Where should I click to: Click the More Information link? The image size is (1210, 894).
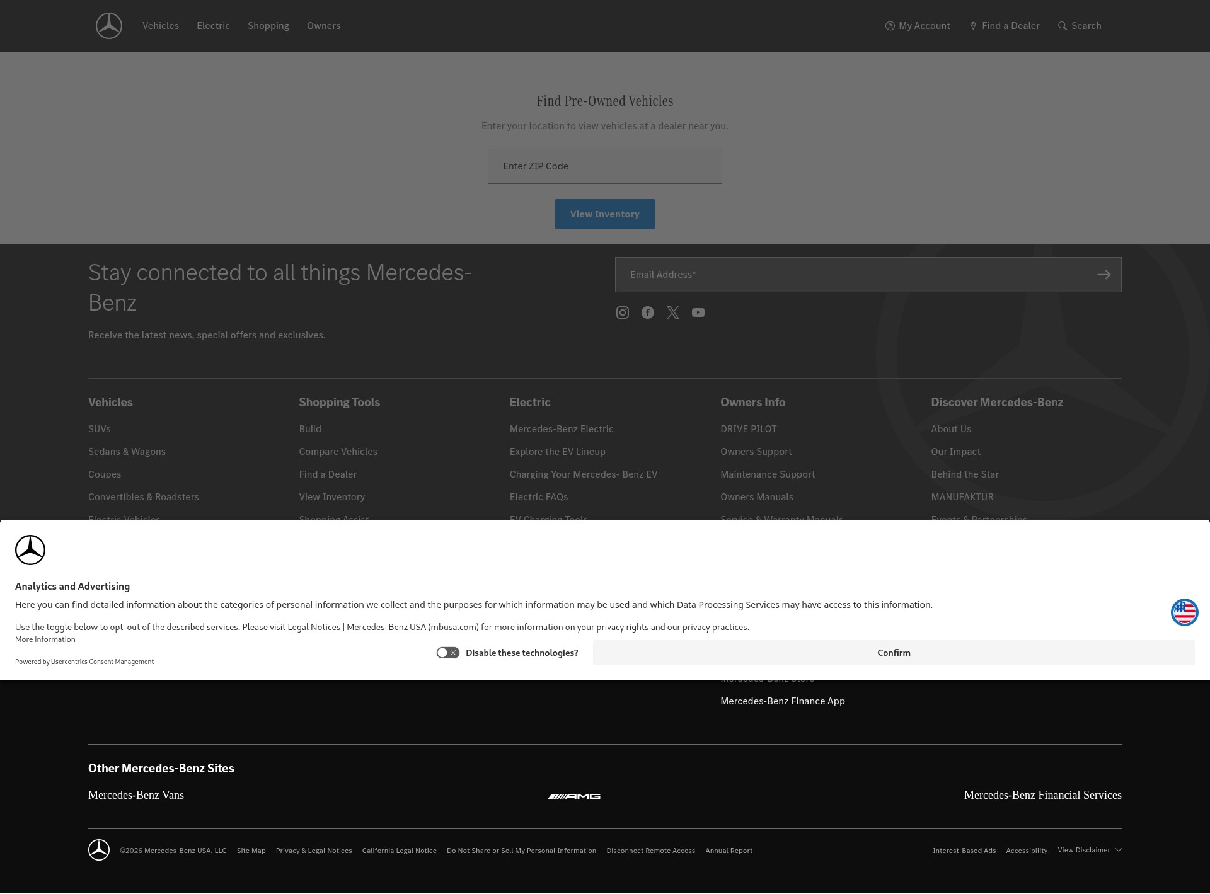pyautogui.click(x=45, y=639)
